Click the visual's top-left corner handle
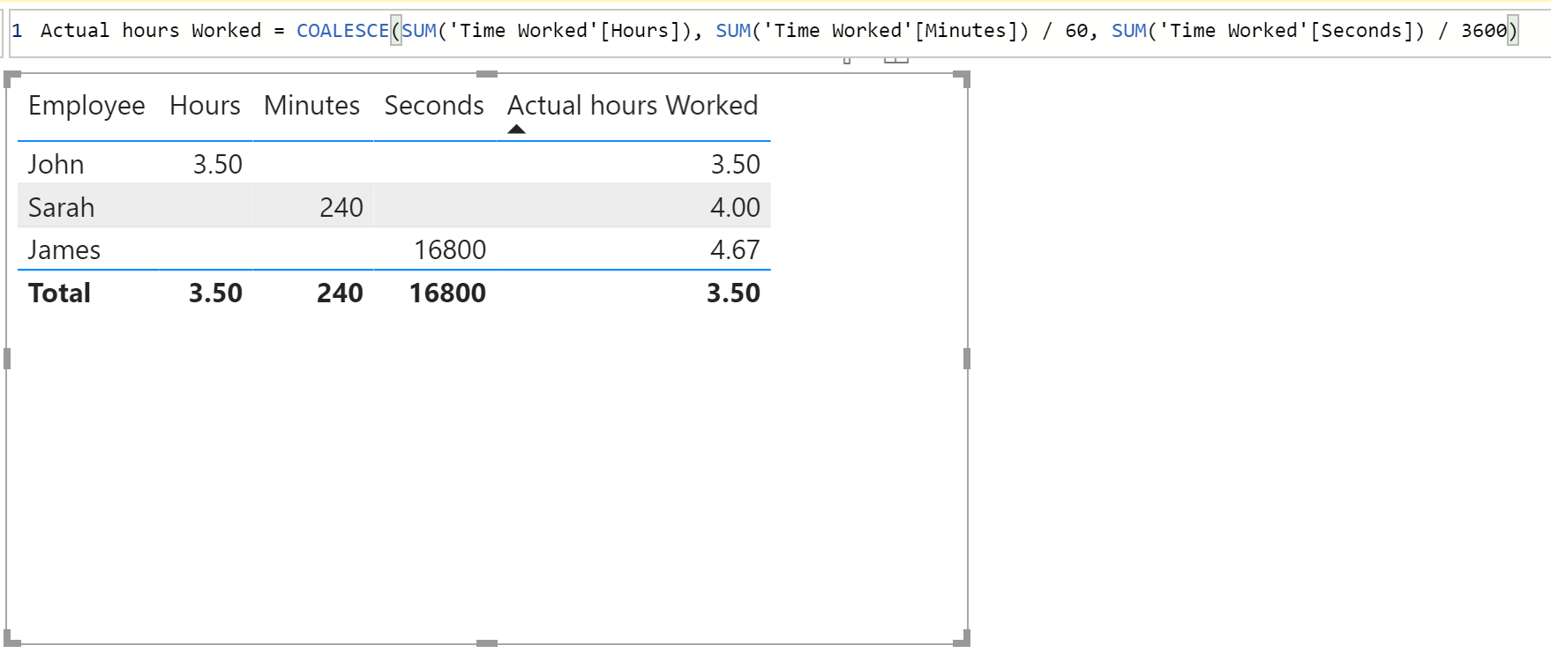 click(x=11, y=78)
